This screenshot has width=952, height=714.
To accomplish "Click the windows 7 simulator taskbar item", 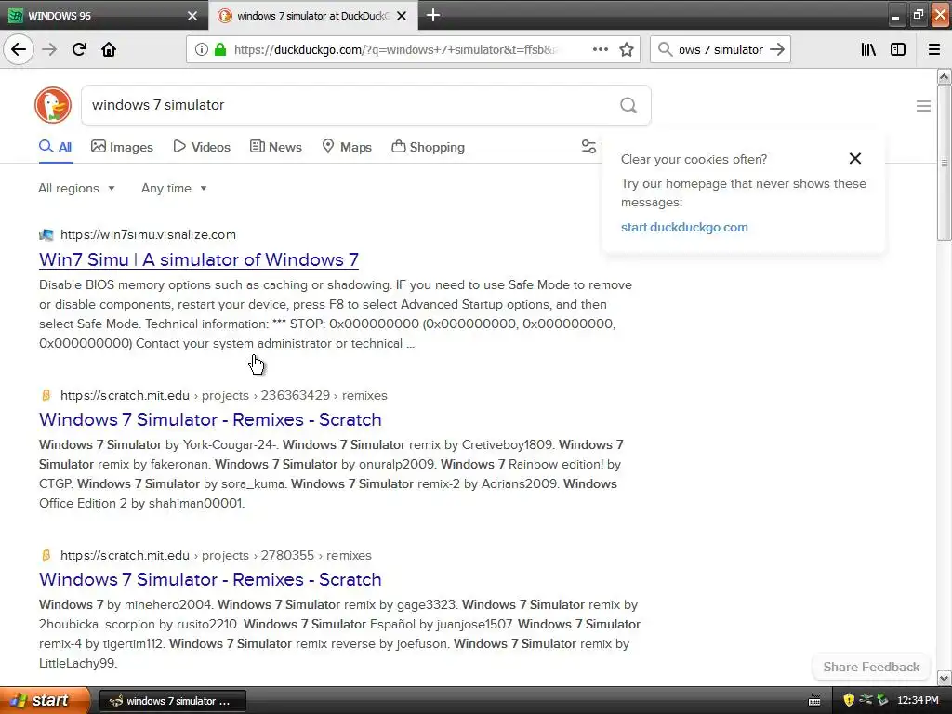I will 172,701.
